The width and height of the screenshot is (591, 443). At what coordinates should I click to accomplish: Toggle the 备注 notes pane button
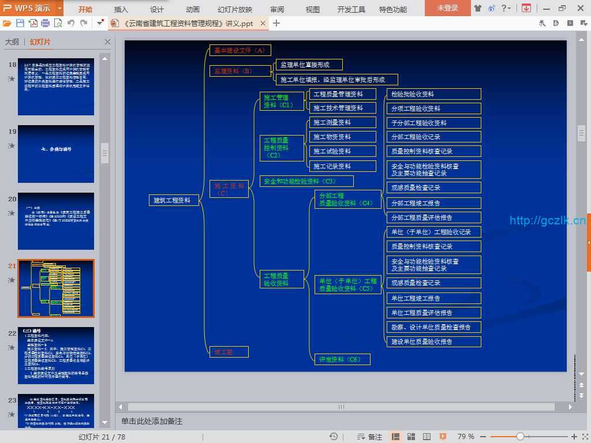(x=370, y=437)
